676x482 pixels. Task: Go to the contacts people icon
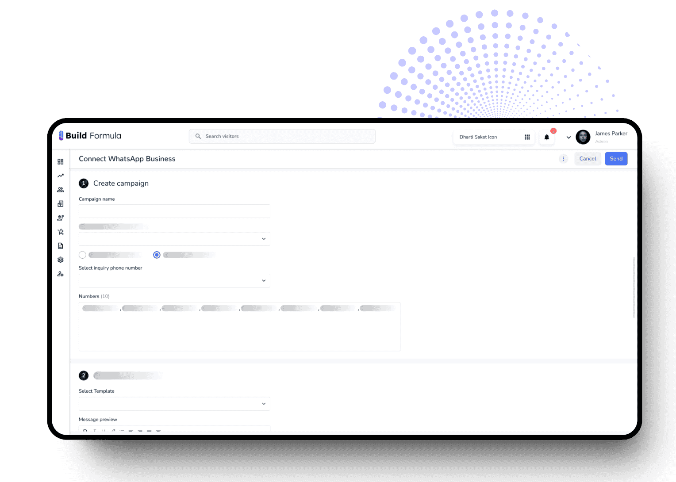pos(61,190)
